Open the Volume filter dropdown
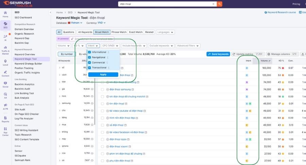This screenshot has height=165, width=306. tap(64, 46)
